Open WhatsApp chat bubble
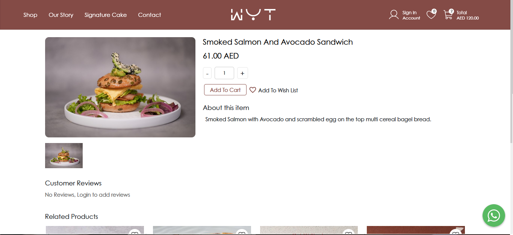 click(x=493, y=215)
